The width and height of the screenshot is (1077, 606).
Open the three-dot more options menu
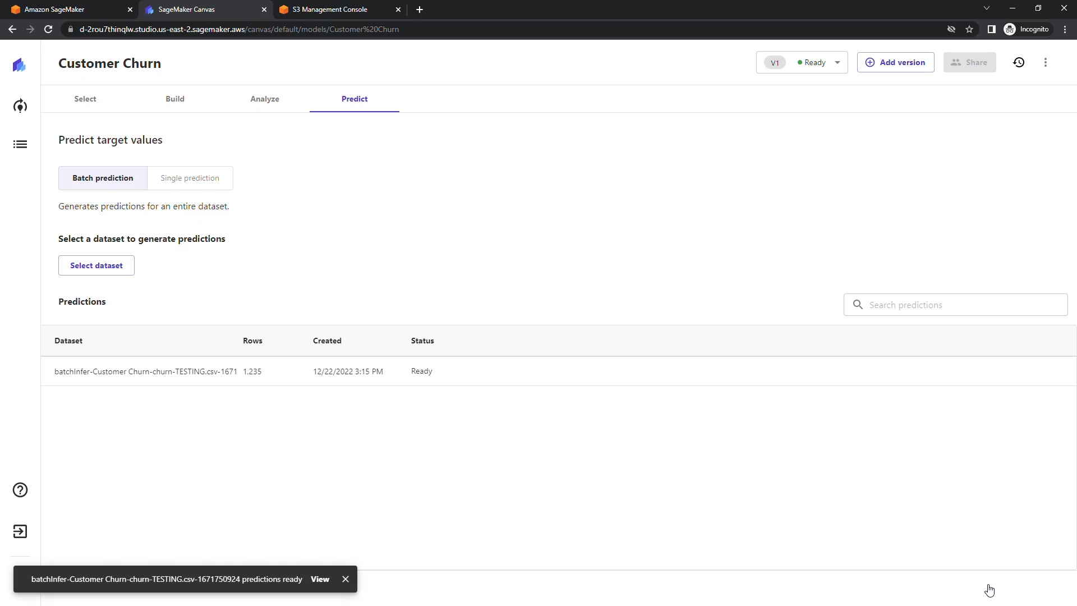1045,62
